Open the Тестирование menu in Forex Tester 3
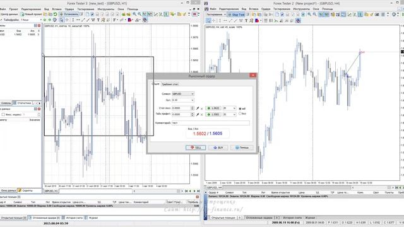 pos(86,9)
